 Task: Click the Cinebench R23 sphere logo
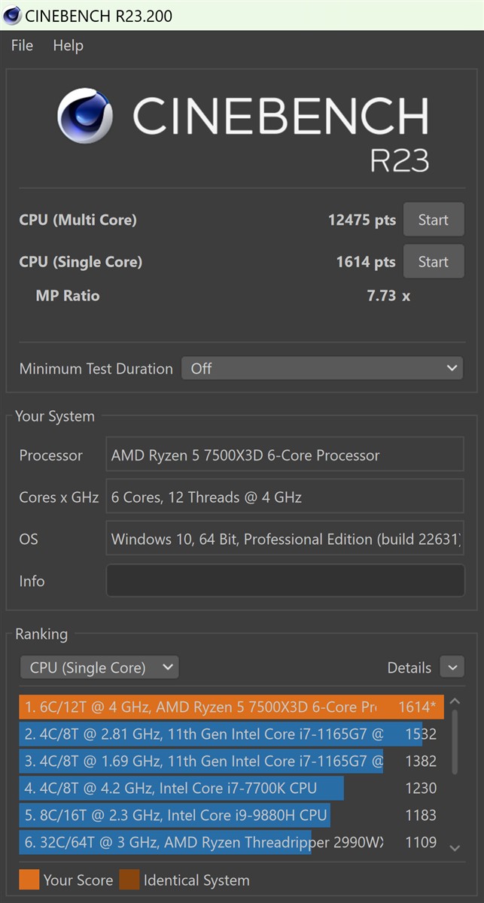pos(85,117)
